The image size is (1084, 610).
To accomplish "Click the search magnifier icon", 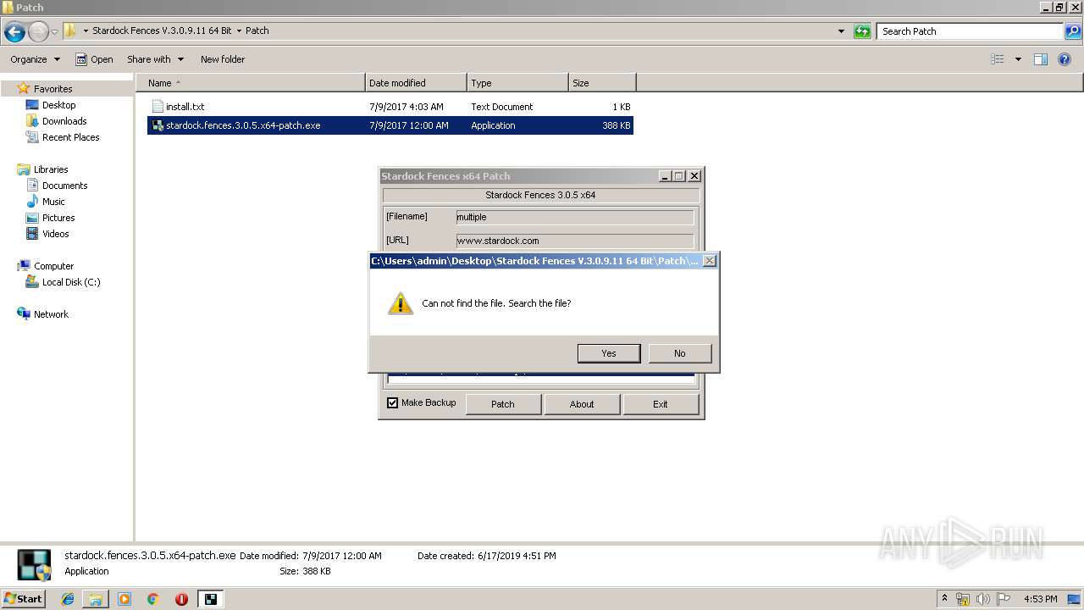I will [x=1073, y=31].
